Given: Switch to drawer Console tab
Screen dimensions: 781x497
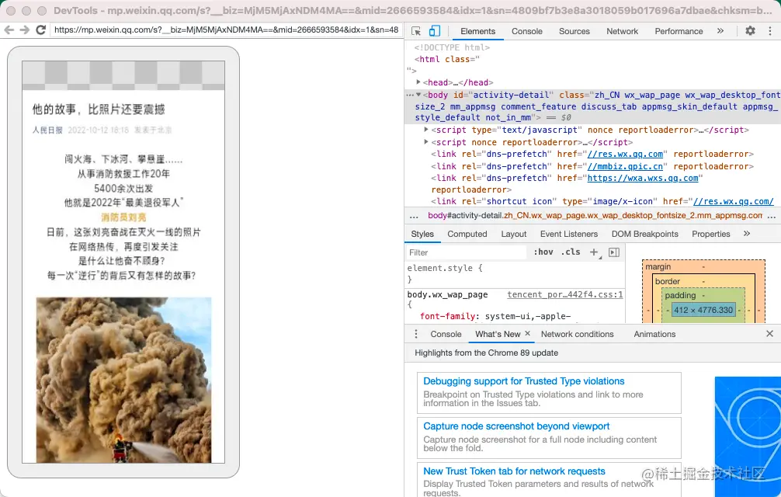Looking at the screenshot, I should click(446, 334).
